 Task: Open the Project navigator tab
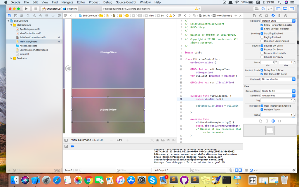coord(9,16)
